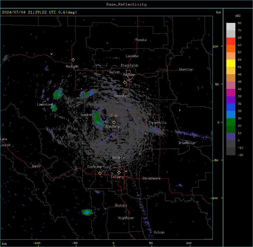253x247 pixels.
Task: Click the Lacombe city label
Action: tap(132, 56)
